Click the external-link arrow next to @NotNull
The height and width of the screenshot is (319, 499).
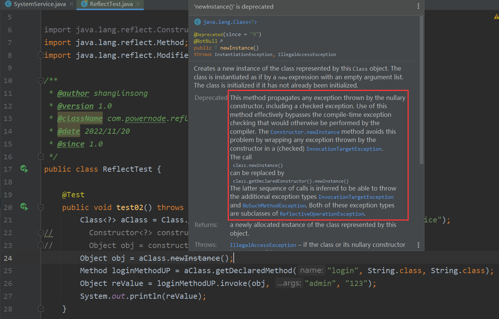221,41
